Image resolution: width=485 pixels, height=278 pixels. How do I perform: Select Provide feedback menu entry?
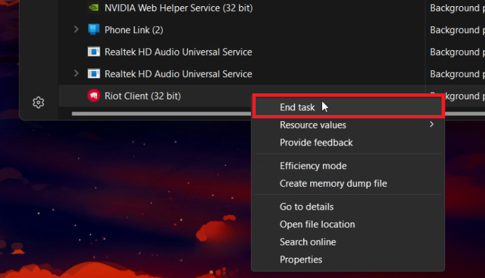[316, 143]
